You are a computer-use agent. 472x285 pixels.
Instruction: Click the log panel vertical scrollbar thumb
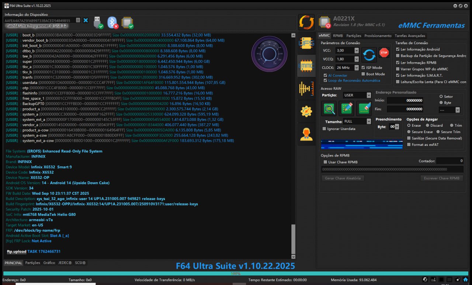(293, 239)
